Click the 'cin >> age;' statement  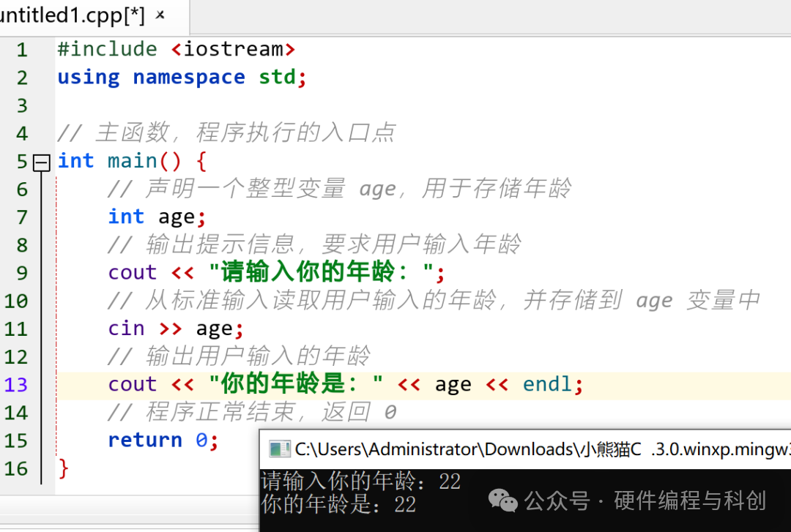coord(176,329)
